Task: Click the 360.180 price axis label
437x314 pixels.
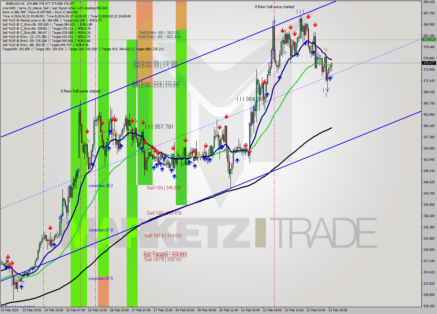Action: (429, 126)
